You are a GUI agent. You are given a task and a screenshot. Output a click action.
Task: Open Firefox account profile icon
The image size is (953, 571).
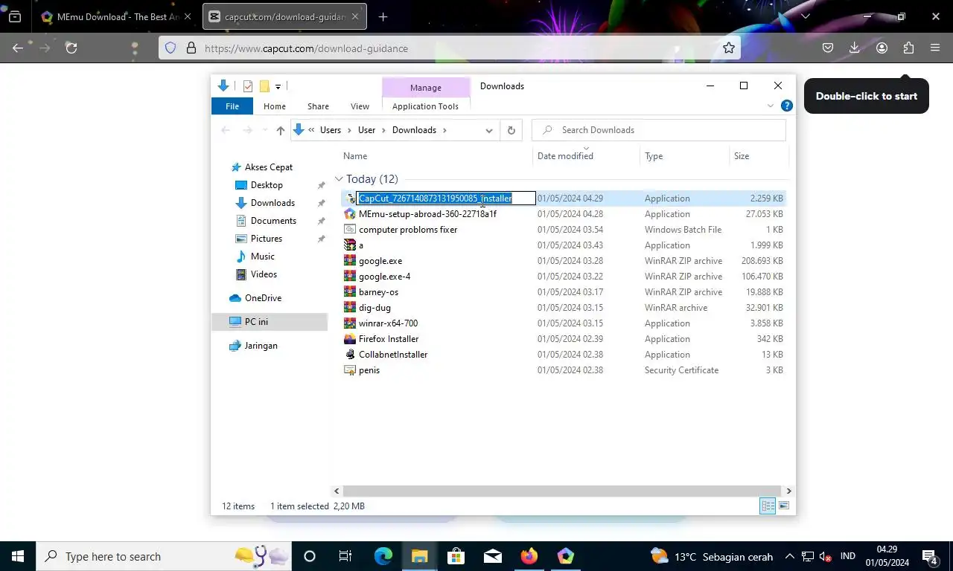pyautogui.click(x=882, y=48)
